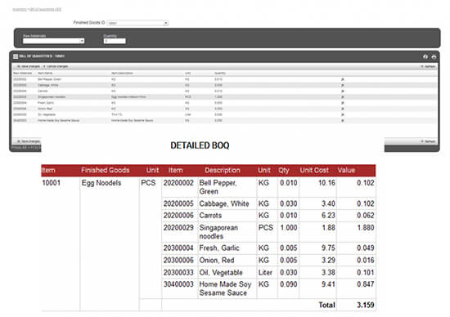The image size is (450, 317).
Task: Delete the Singaporean noodles grid row
Action: pos(342,97)
